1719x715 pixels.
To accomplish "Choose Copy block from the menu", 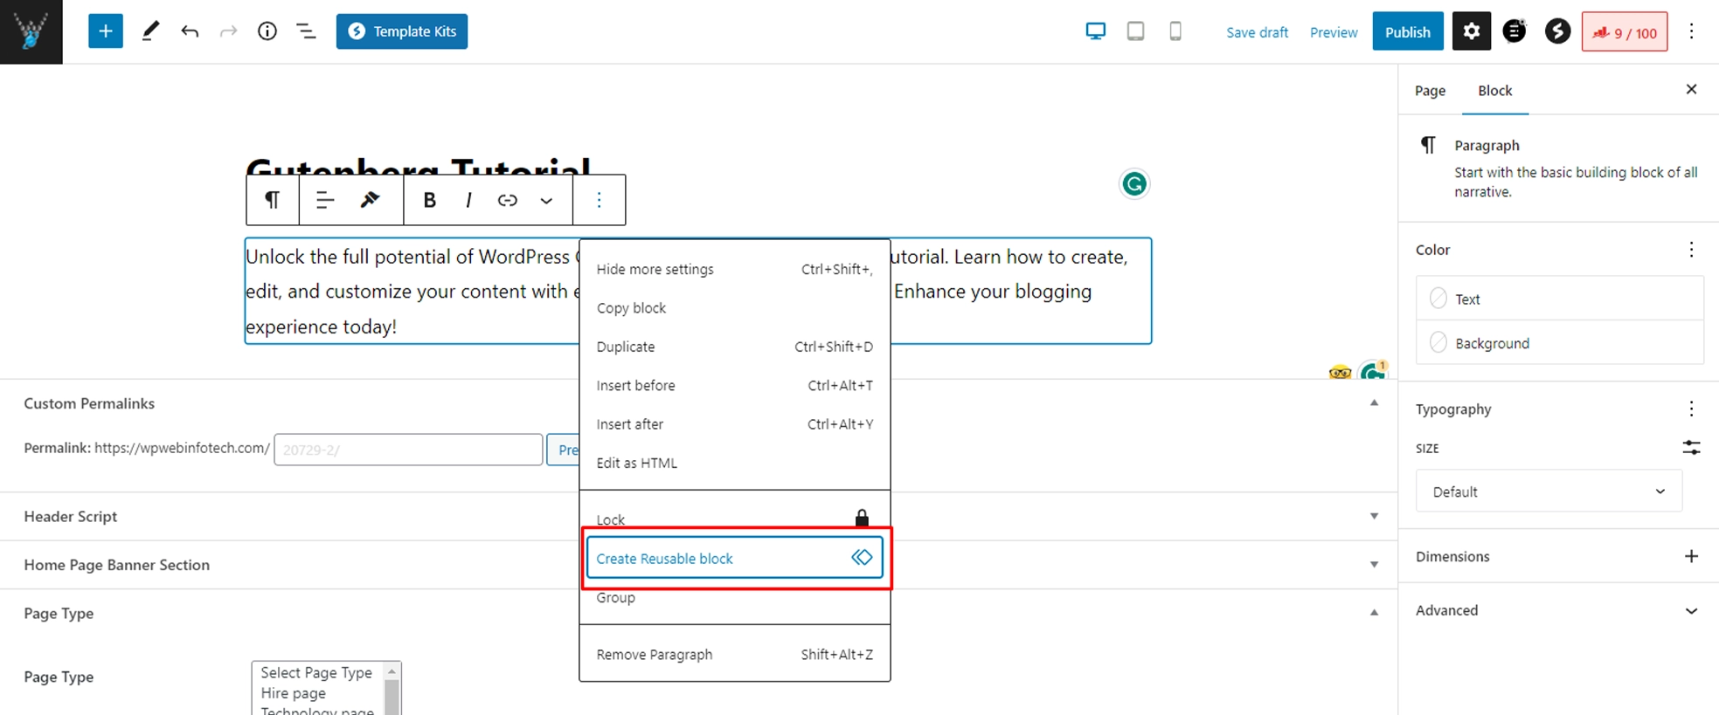I will [734, 308].
